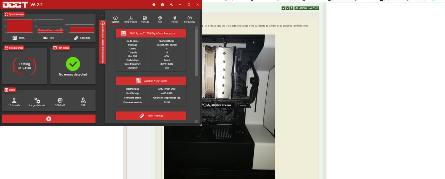
Task: Stop the running test
Action: coord(49,119)
